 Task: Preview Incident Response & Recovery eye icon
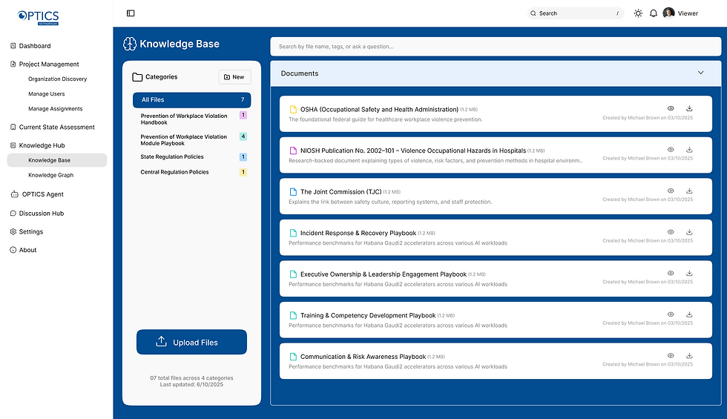671,232
